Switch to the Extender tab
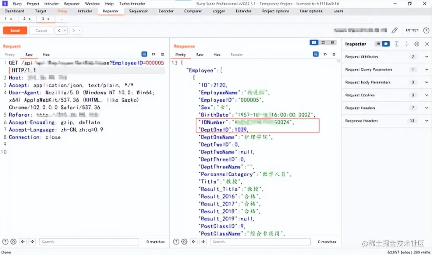 [244, 11]
